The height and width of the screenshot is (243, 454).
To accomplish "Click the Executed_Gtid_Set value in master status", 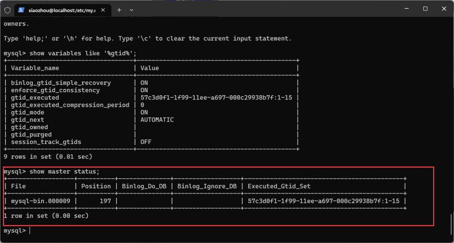I will coord(324,201).
